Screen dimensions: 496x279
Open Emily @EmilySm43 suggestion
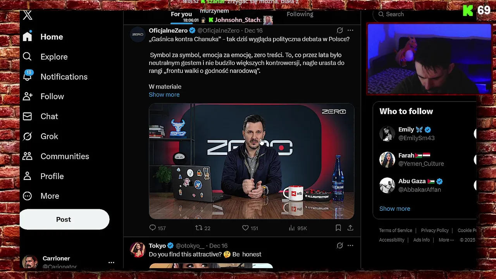click(x=425, y=134)
